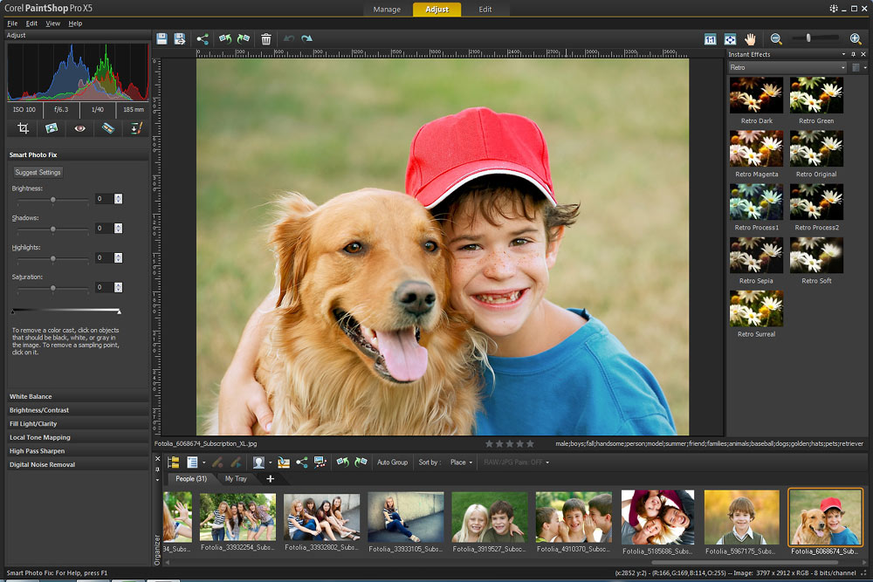The height and width of the screenshot is (582, 873).
Task: Open the View menu
Action: tap(52, 24)
